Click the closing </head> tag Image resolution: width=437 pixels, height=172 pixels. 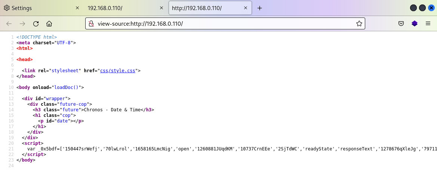26,76
